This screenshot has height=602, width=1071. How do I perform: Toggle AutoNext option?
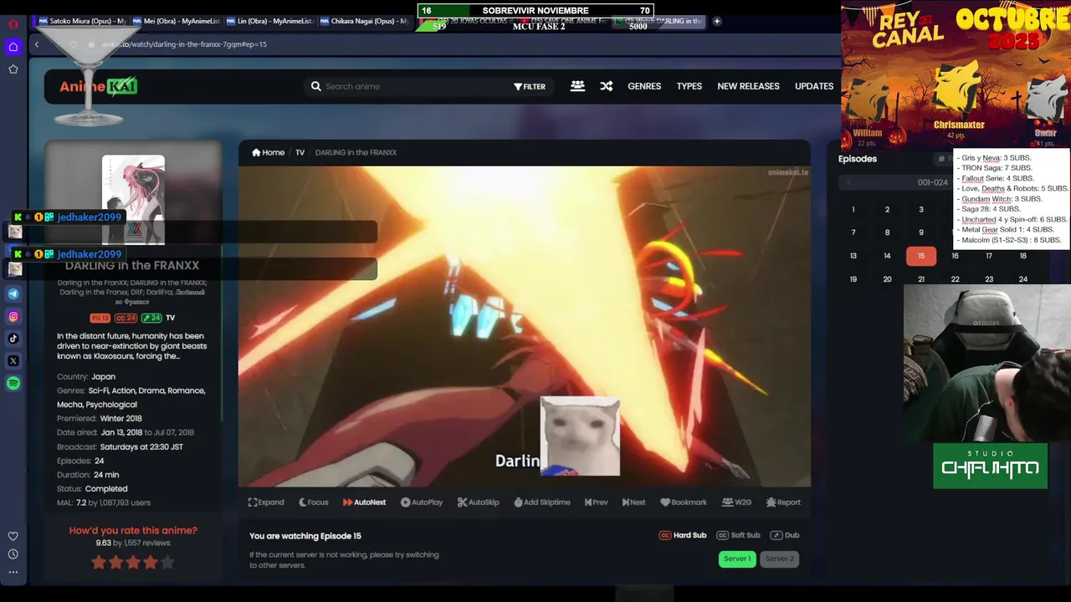[364, 503]
